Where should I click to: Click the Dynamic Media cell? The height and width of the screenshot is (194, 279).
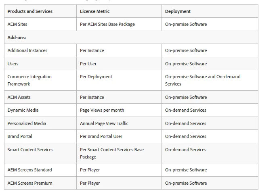(40, 110)
